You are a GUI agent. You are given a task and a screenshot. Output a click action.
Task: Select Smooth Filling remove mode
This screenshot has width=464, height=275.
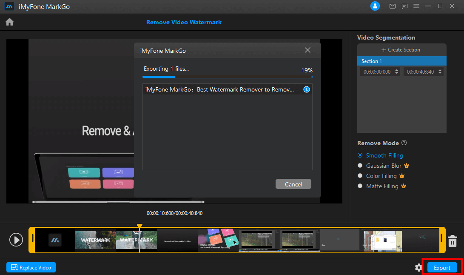click(x=360, y=155)
